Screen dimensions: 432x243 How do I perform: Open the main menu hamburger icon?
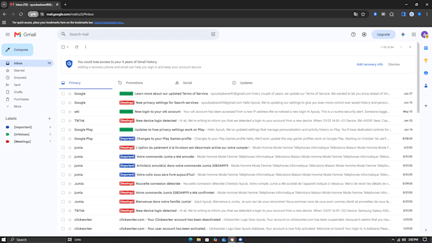coord(8,34)
